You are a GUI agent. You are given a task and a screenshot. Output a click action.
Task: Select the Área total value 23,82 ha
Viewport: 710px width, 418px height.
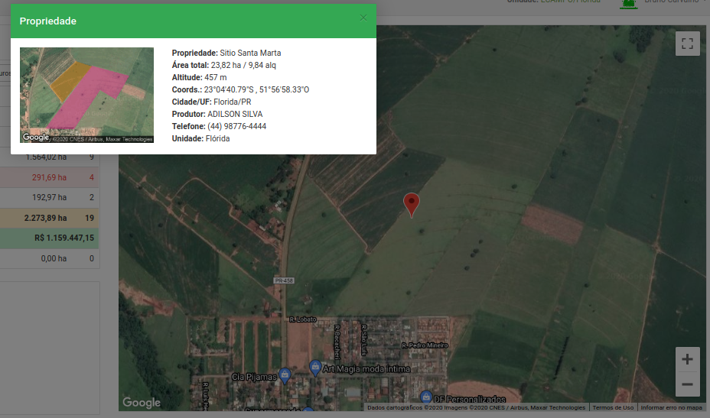226,65
